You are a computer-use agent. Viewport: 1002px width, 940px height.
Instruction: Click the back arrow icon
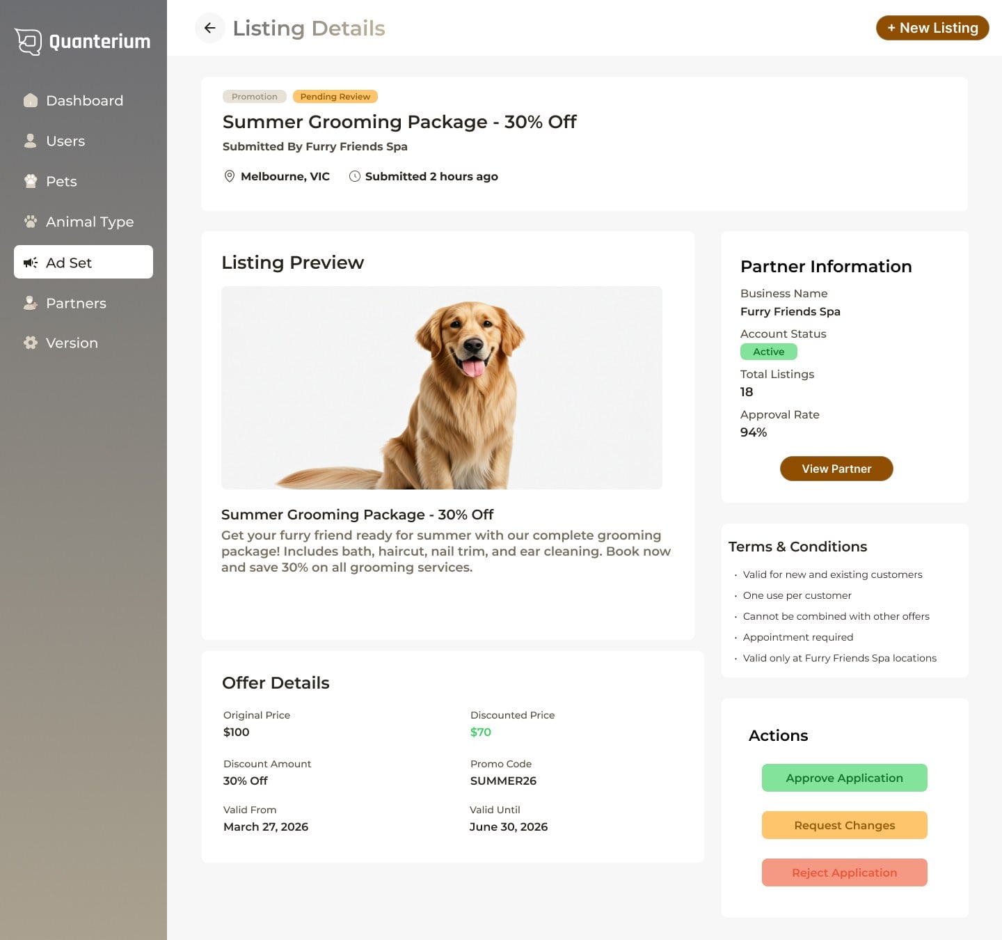(x=209, y=28)
